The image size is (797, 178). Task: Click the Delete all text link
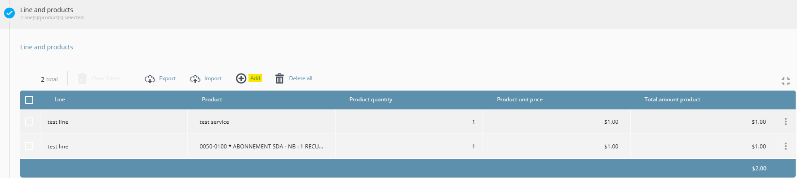point(301,78)
